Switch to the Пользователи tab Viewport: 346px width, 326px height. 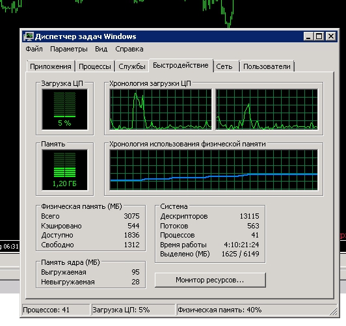267,66
